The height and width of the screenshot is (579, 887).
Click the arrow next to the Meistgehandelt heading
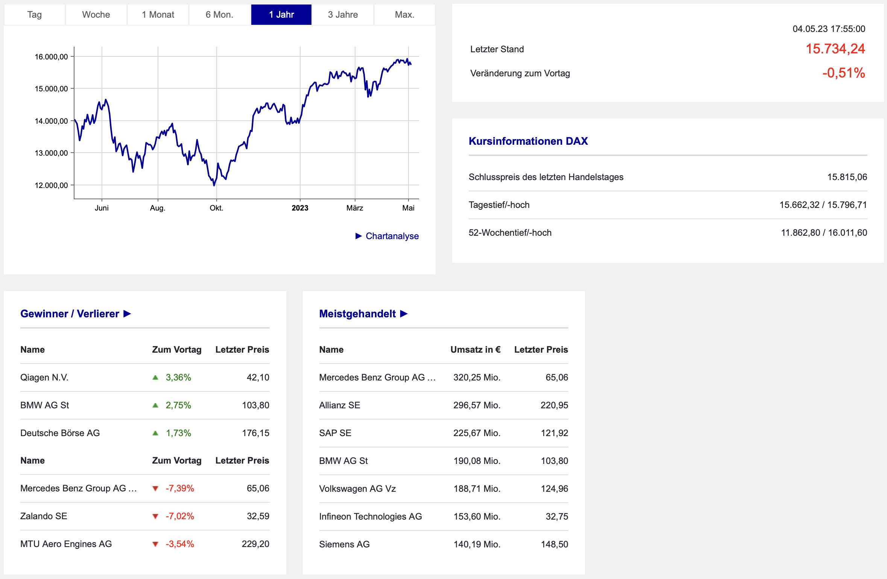coord(404,314)
